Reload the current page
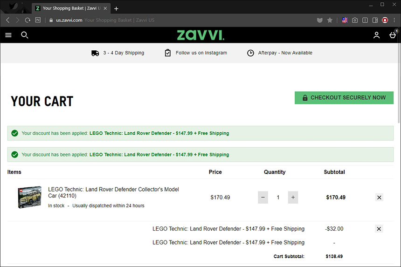This screenshot has height=267, width=401. tap(28, 20)
